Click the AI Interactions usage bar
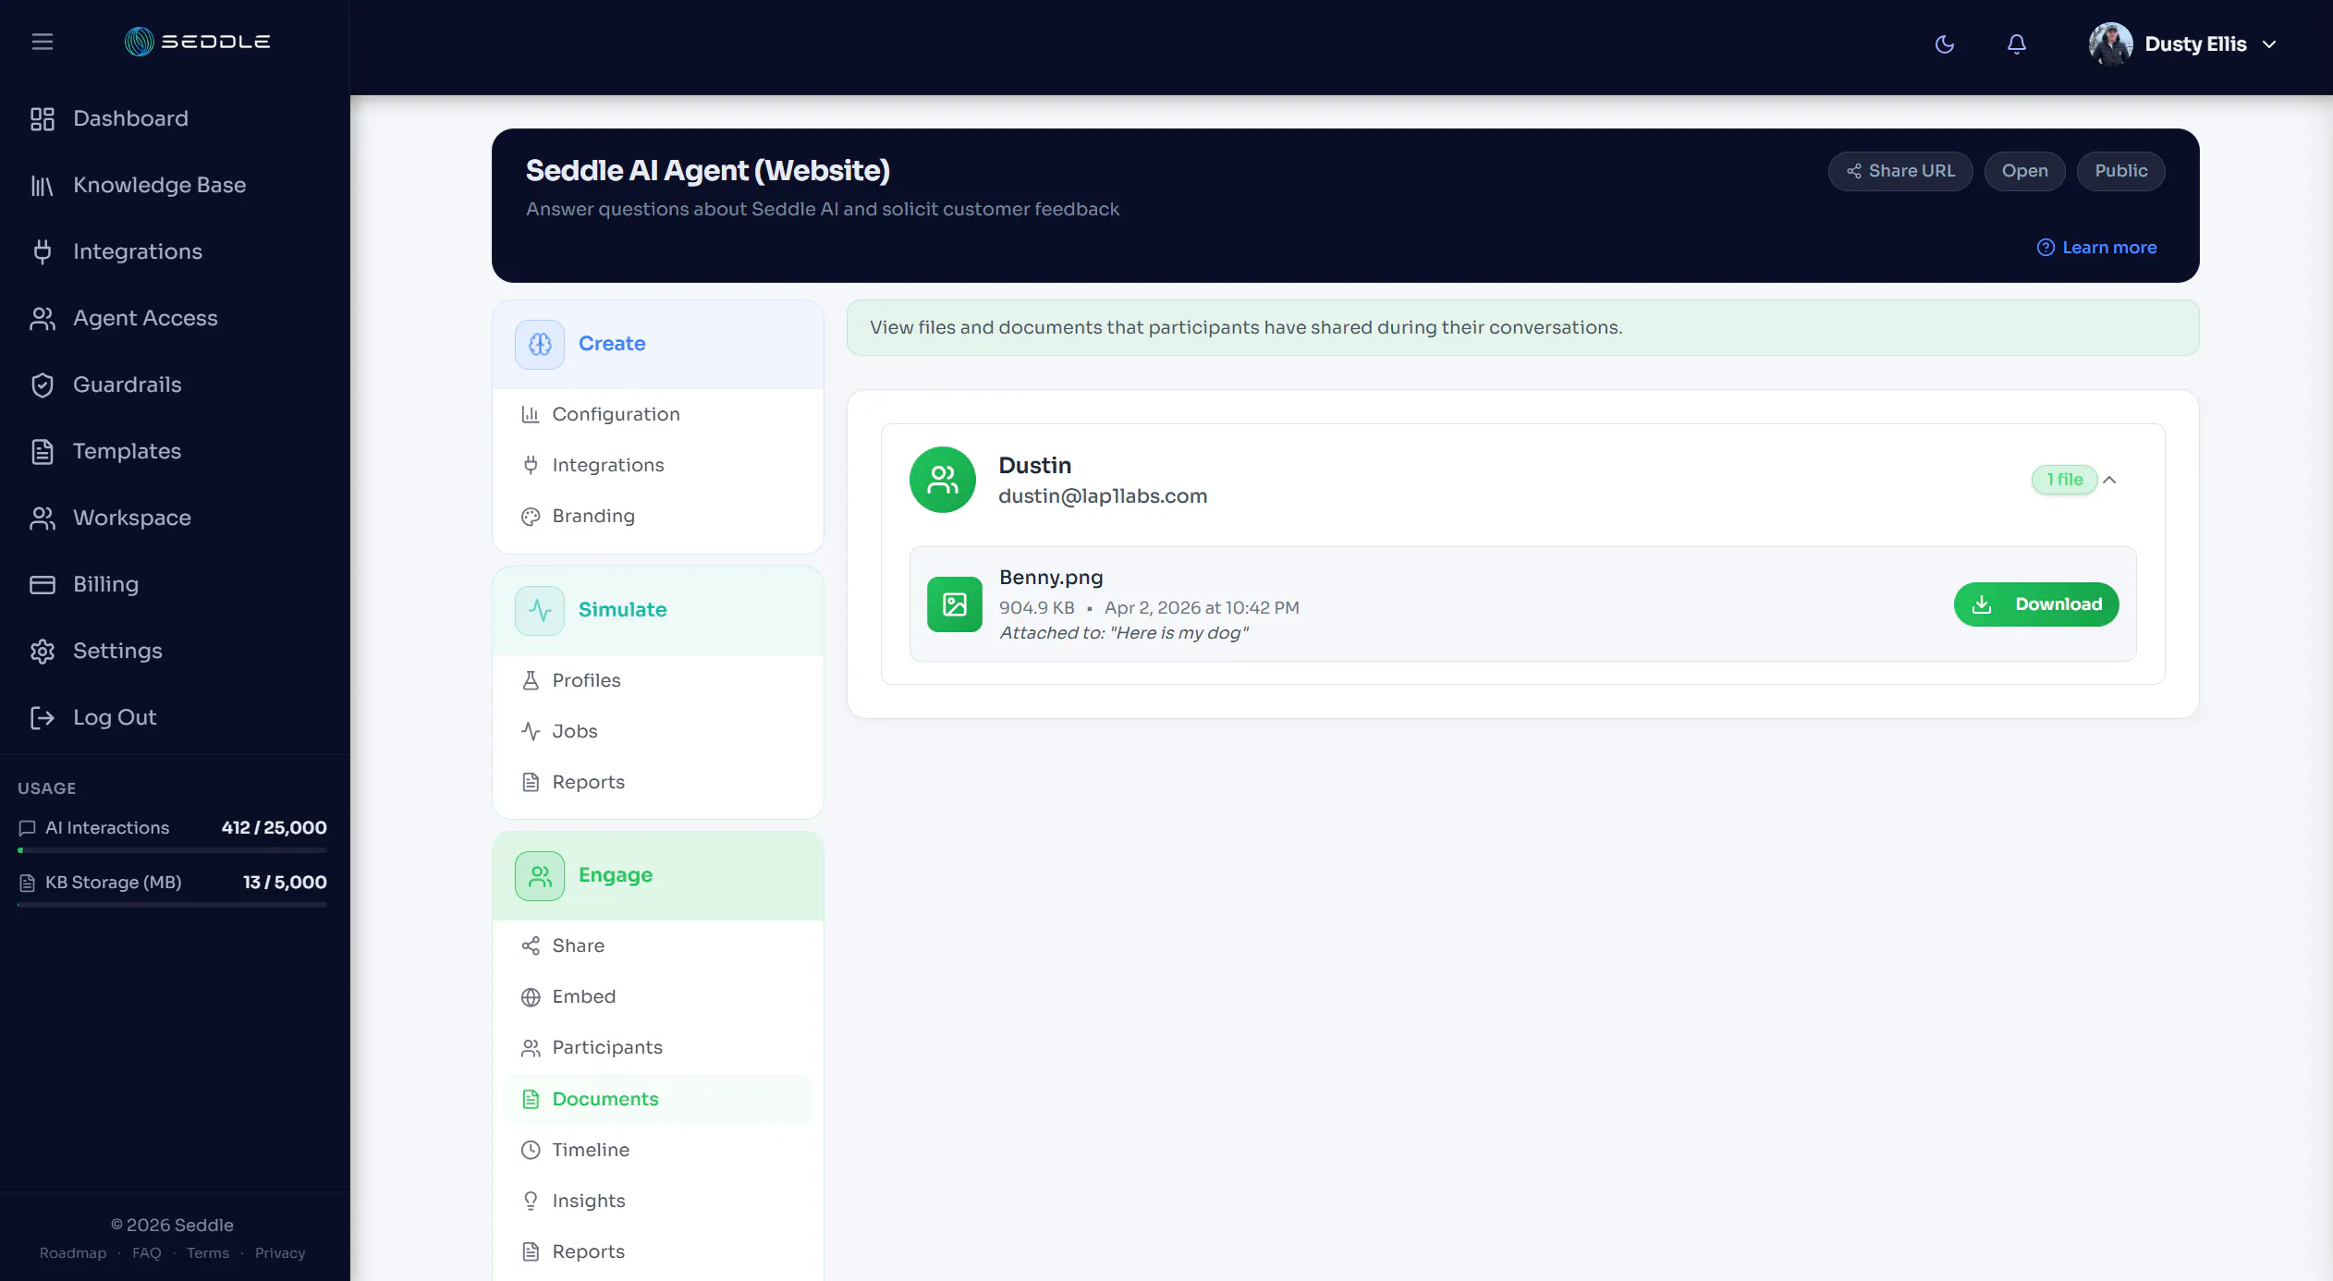This screenshot has height=1281, width=2333. click(x=172, y=849)
